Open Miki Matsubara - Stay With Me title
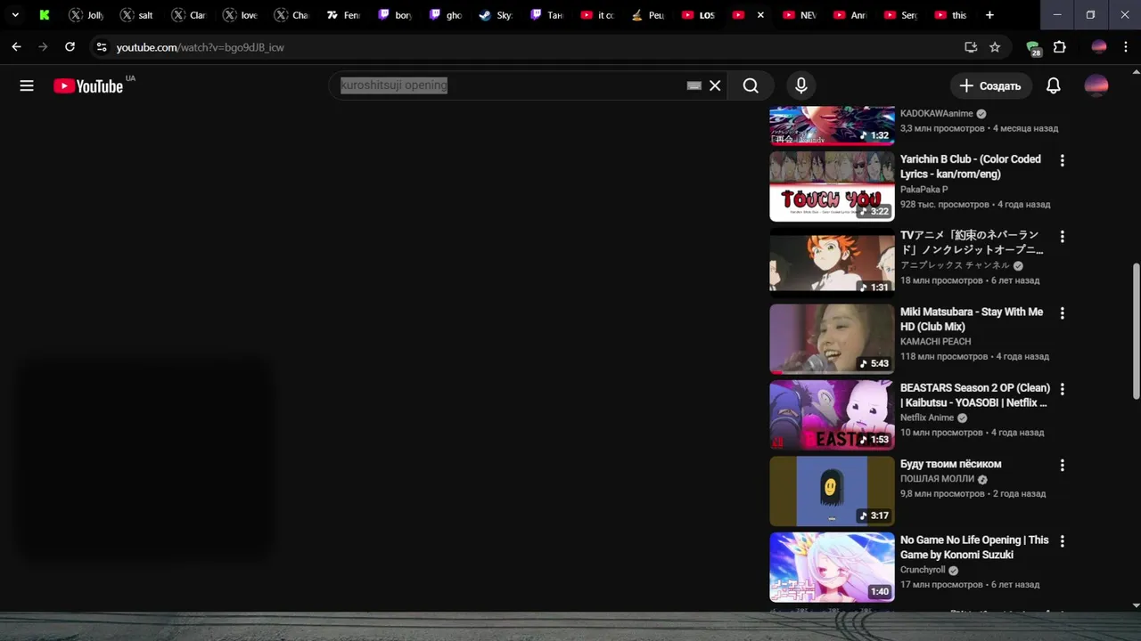The image size is (1141, 641). click(972, 320)
